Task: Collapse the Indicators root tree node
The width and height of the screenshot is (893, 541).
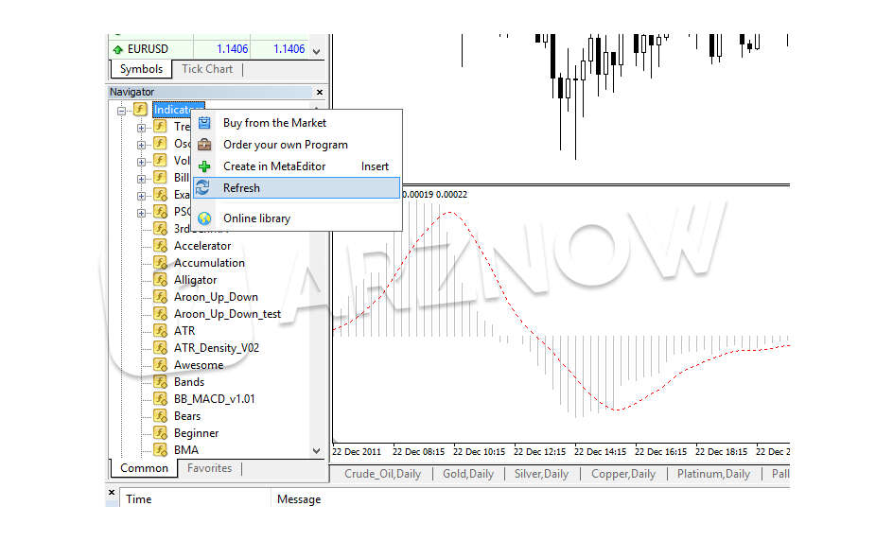Action: [121, 111]
